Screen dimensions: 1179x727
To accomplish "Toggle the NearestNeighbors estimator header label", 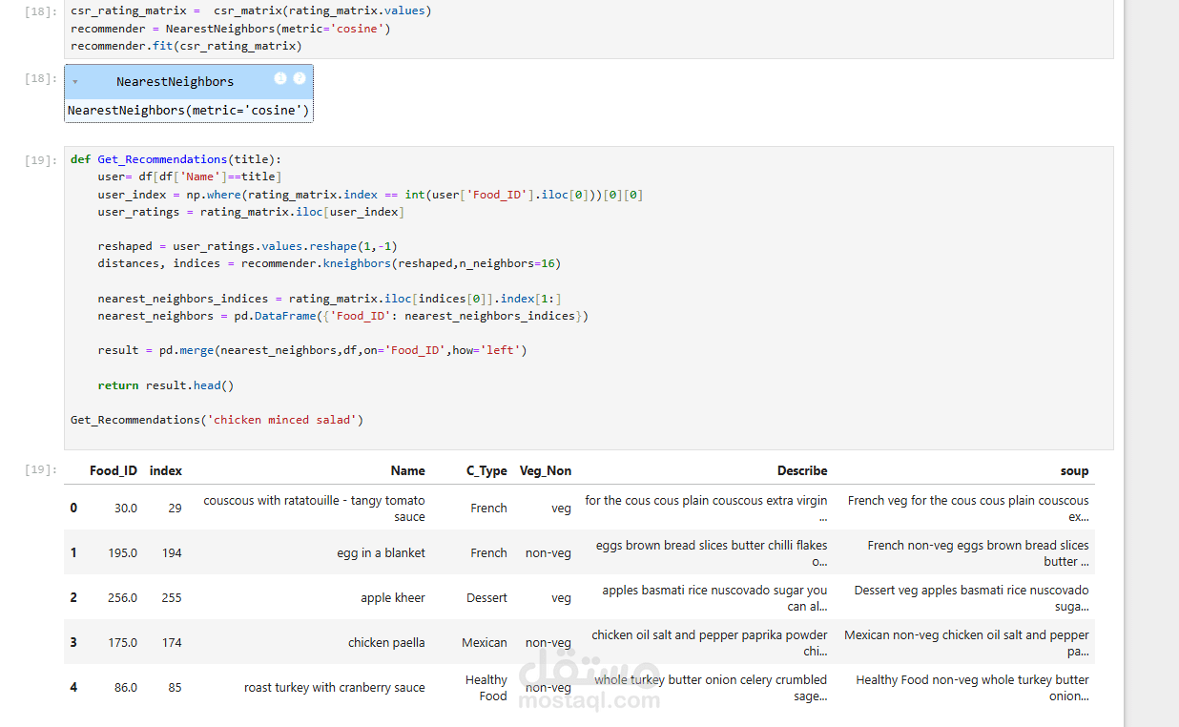I will [x=175, y=82].
